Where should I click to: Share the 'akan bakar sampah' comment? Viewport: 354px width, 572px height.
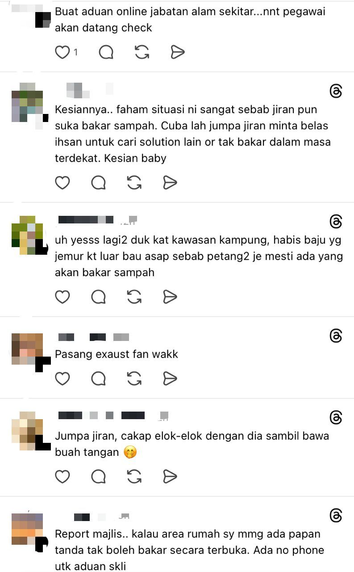pos(170,297)
